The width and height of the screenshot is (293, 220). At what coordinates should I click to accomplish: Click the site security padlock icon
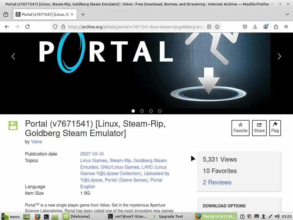tap(63, 27)
